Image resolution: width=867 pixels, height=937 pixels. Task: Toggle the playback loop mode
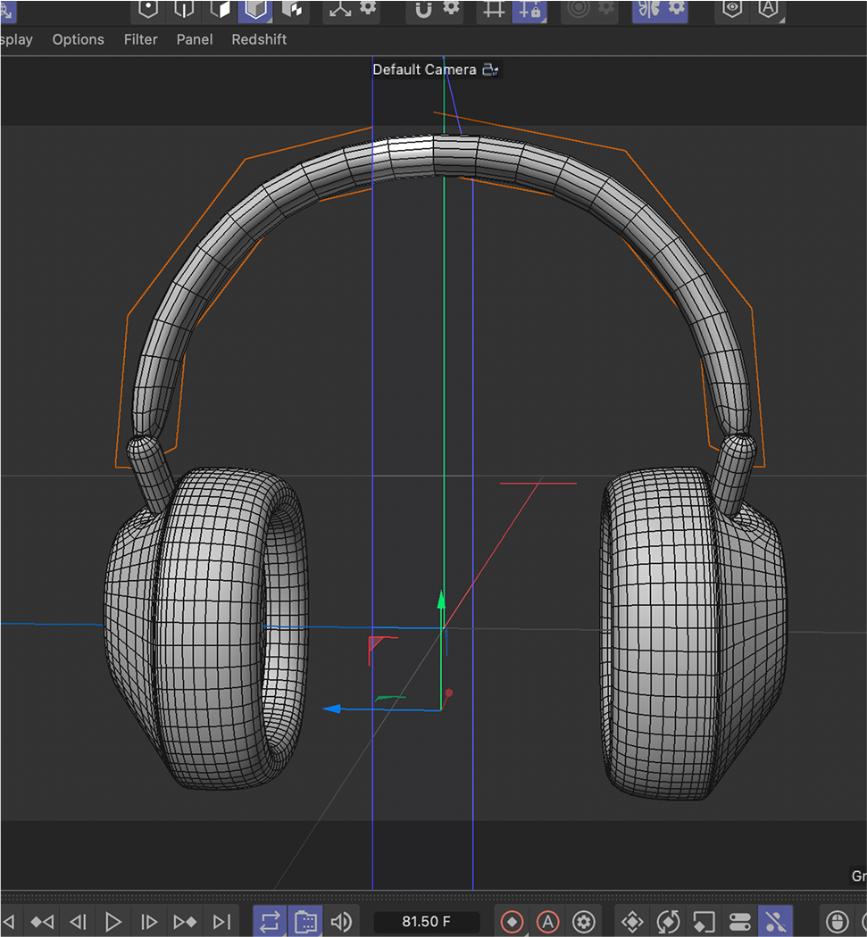click(x=269, y=922)
